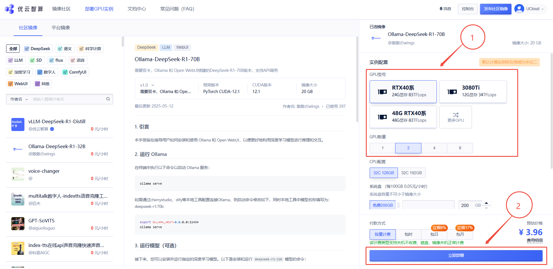Filter by the ComfyUI tag
This screenshot has width=553, height=269.
click(75, 72)
